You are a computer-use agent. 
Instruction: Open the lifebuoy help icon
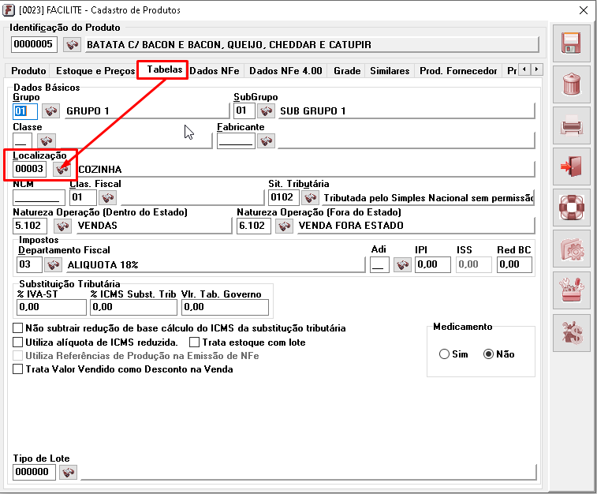[571, 208]
